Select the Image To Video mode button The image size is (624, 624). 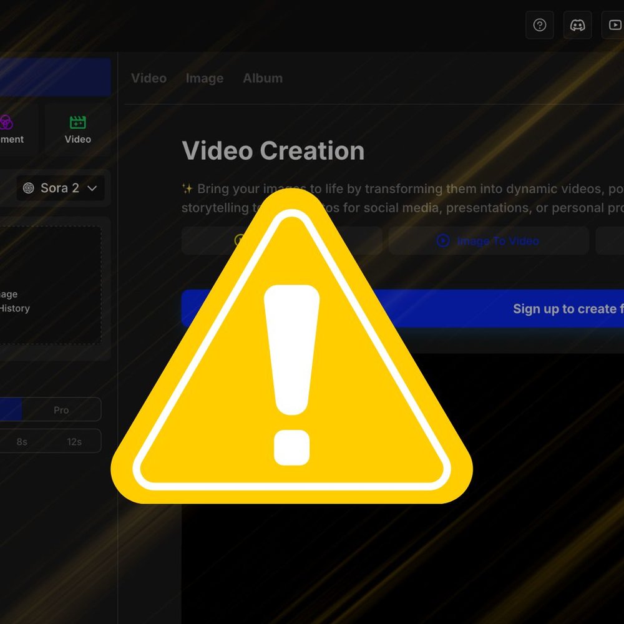(489, 241)
